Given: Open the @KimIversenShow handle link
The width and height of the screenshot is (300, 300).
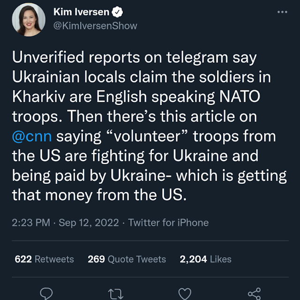Looking at the screenshot, I should click(96, 25).
